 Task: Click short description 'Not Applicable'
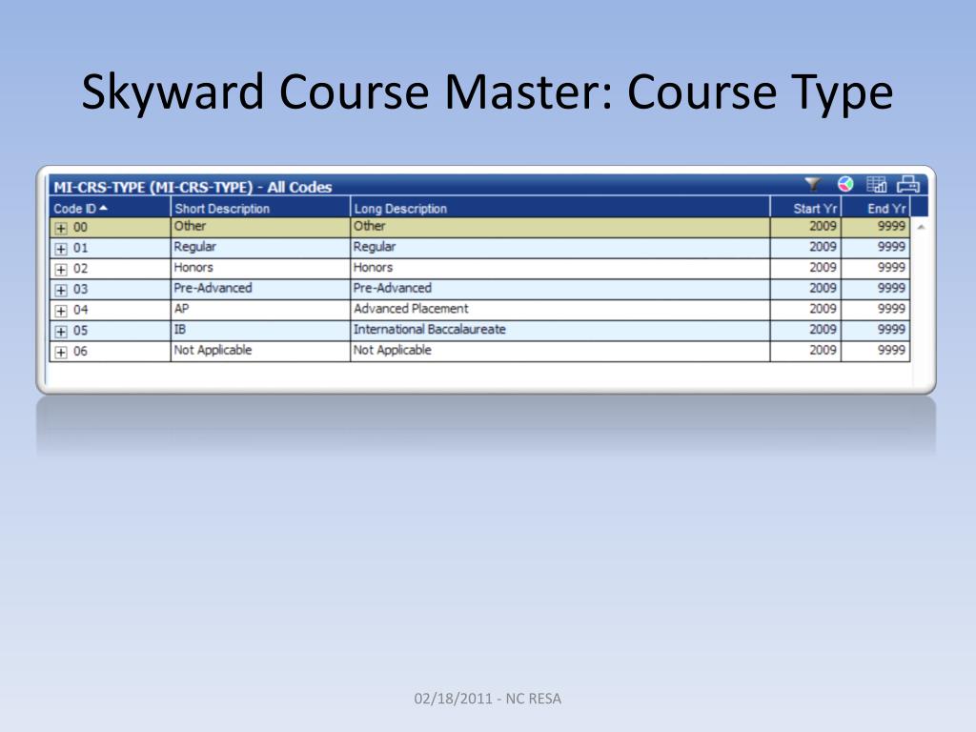point(213,350)
